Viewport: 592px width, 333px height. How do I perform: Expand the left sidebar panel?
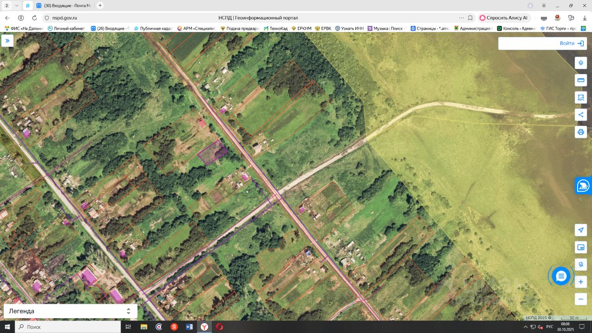pos(7,41)
